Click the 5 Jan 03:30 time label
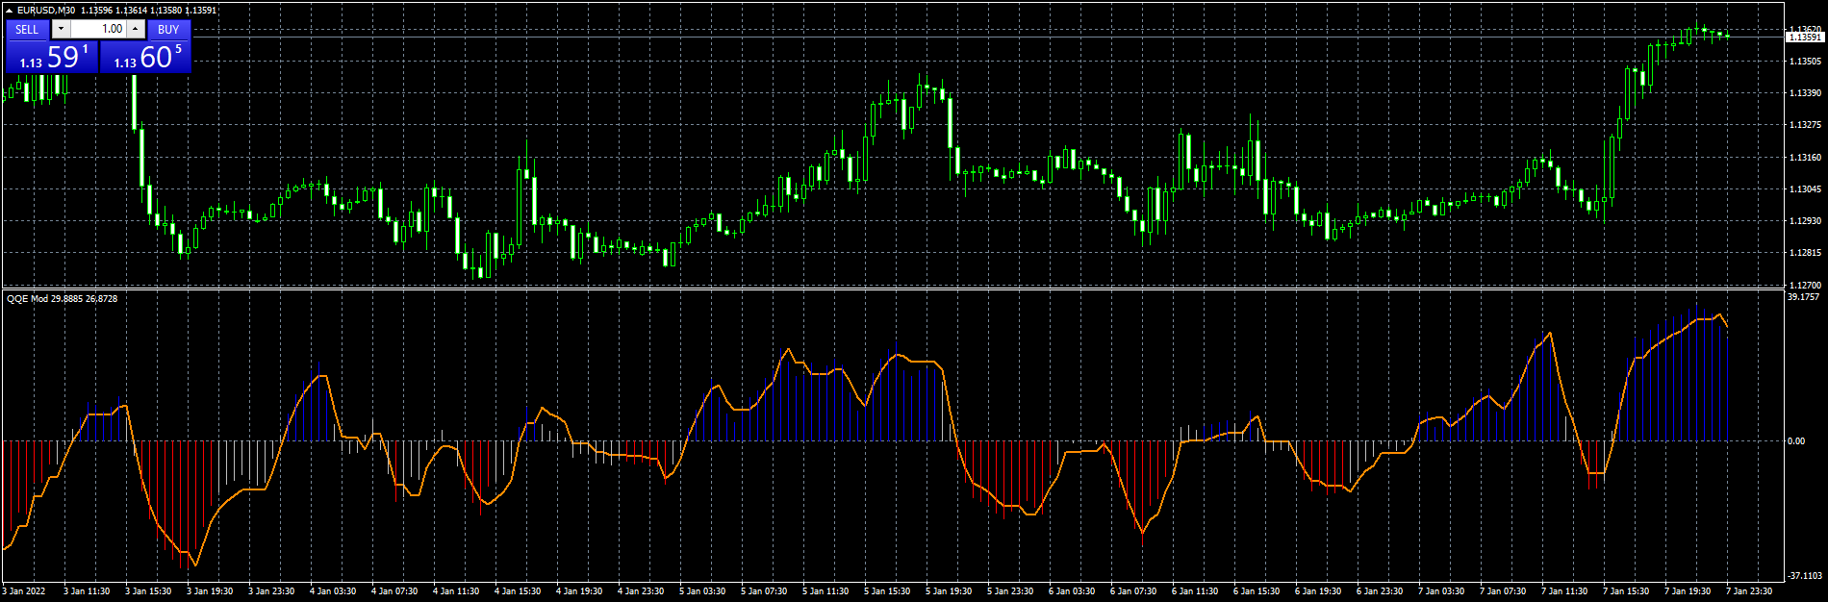This screenshot has width=1828, height=602. [703, 591]
